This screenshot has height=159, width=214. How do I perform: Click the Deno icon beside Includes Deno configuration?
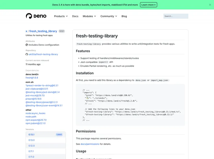(x=27, y=45)
